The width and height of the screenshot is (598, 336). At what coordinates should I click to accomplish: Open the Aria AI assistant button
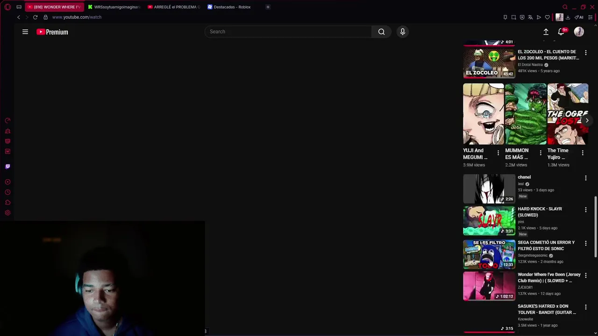(580, 17)
